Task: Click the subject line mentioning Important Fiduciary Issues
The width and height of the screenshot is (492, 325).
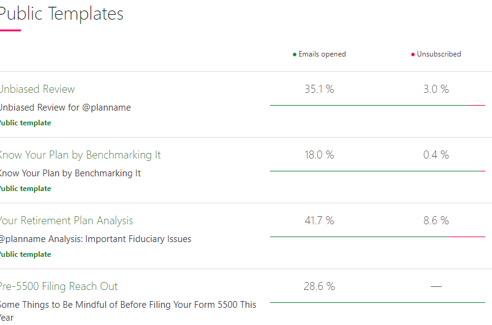Action: [95, 239]
